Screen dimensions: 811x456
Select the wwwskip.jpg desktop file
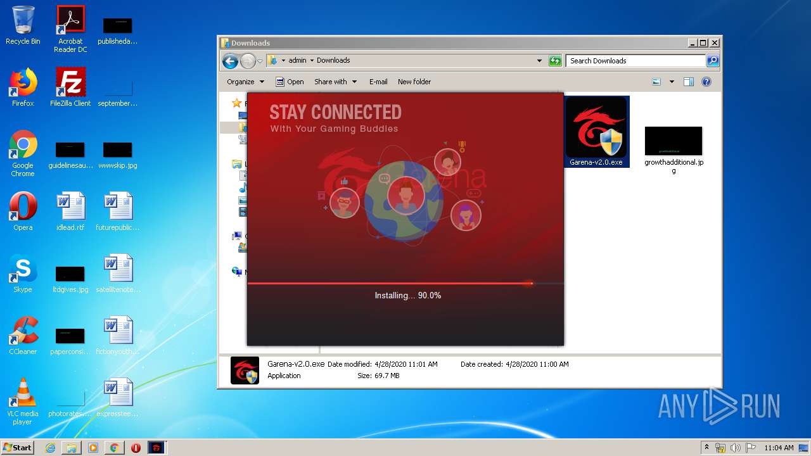pyautogui.click(x=118, y=155)
